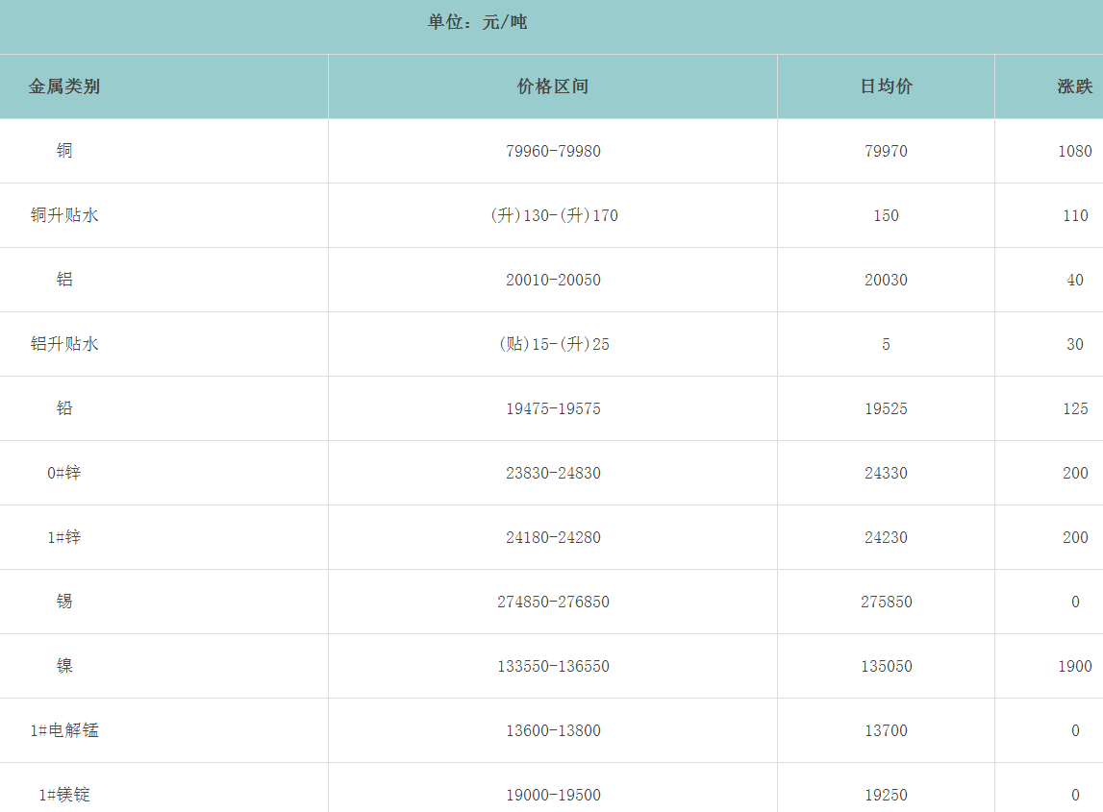Select the 1#锌 price range 24180-24280

click(553, 537)
